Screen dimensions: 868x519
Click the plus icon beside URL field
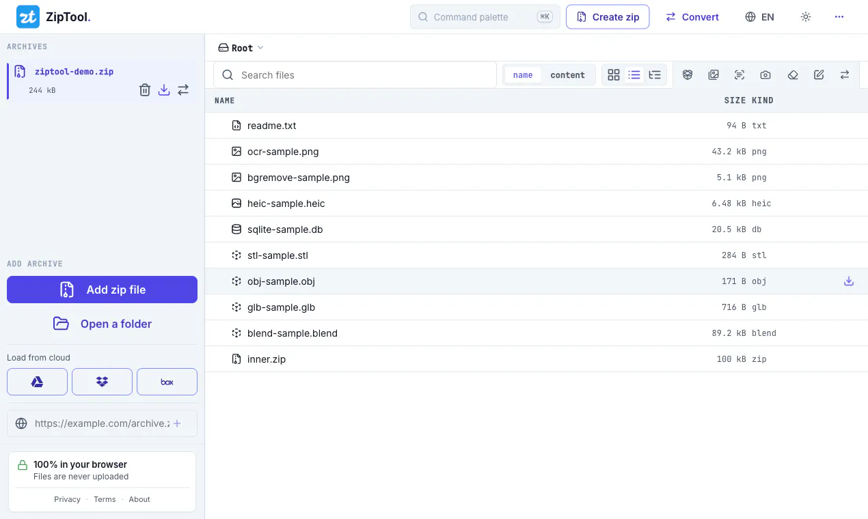(177, 423)
